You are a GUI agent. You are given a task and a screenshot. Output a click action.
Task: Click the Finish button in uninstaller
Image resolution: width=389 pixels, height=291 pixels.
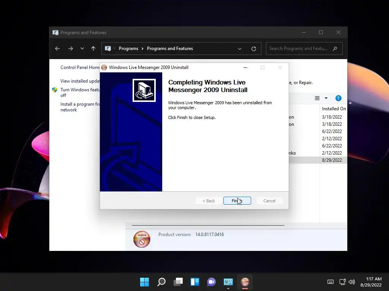[x=237, y=201]
